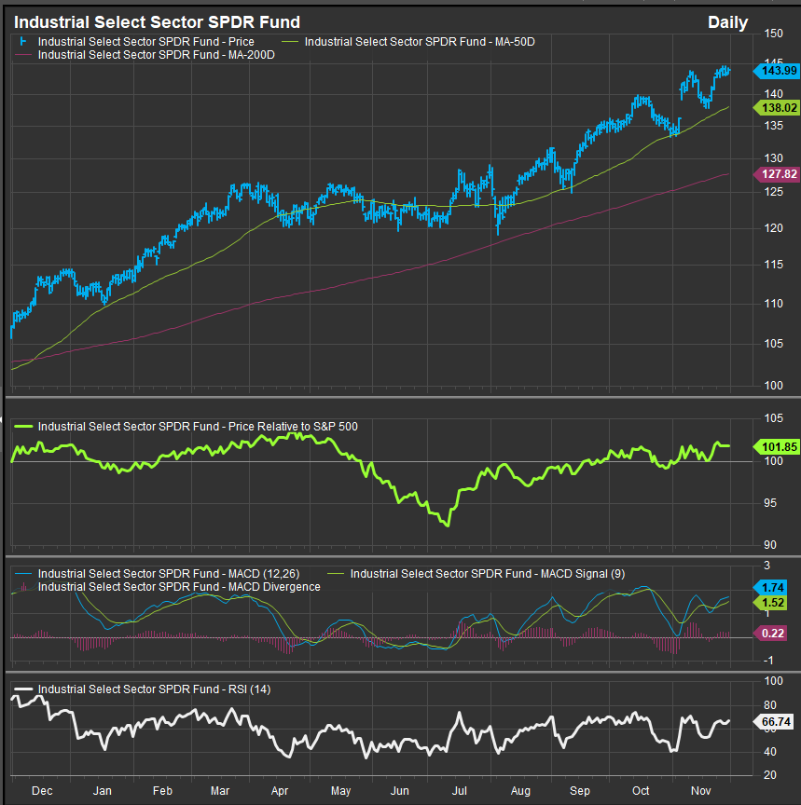
Task: Click the -1 axis label in MACD panel
Action: [x=768, y=661]
